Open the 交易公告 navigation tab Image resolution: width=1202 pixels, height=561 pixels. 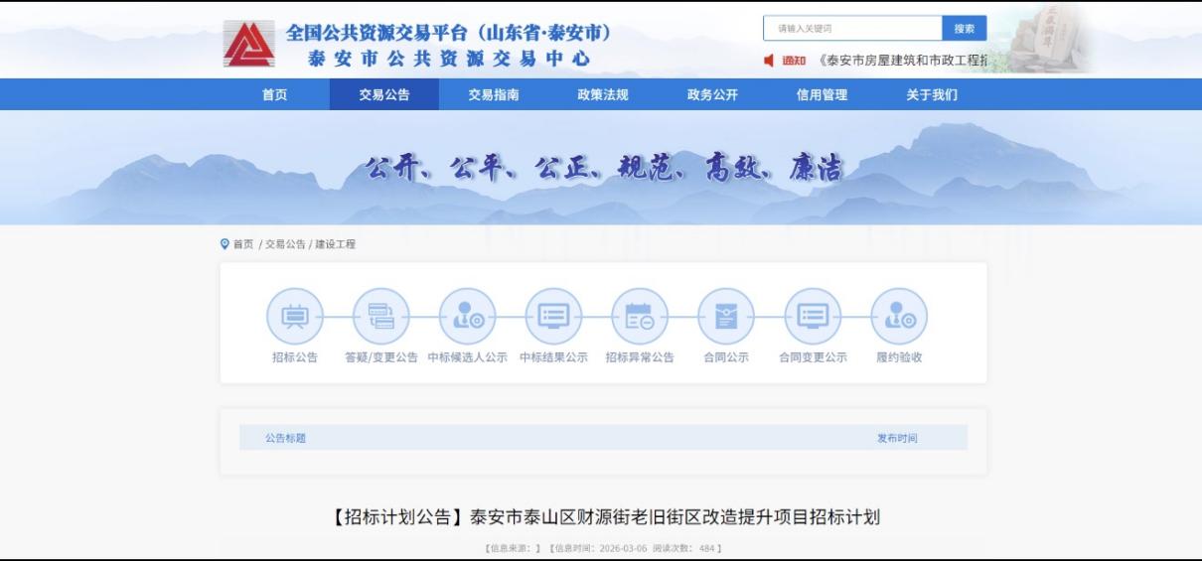tap(384, 95)
